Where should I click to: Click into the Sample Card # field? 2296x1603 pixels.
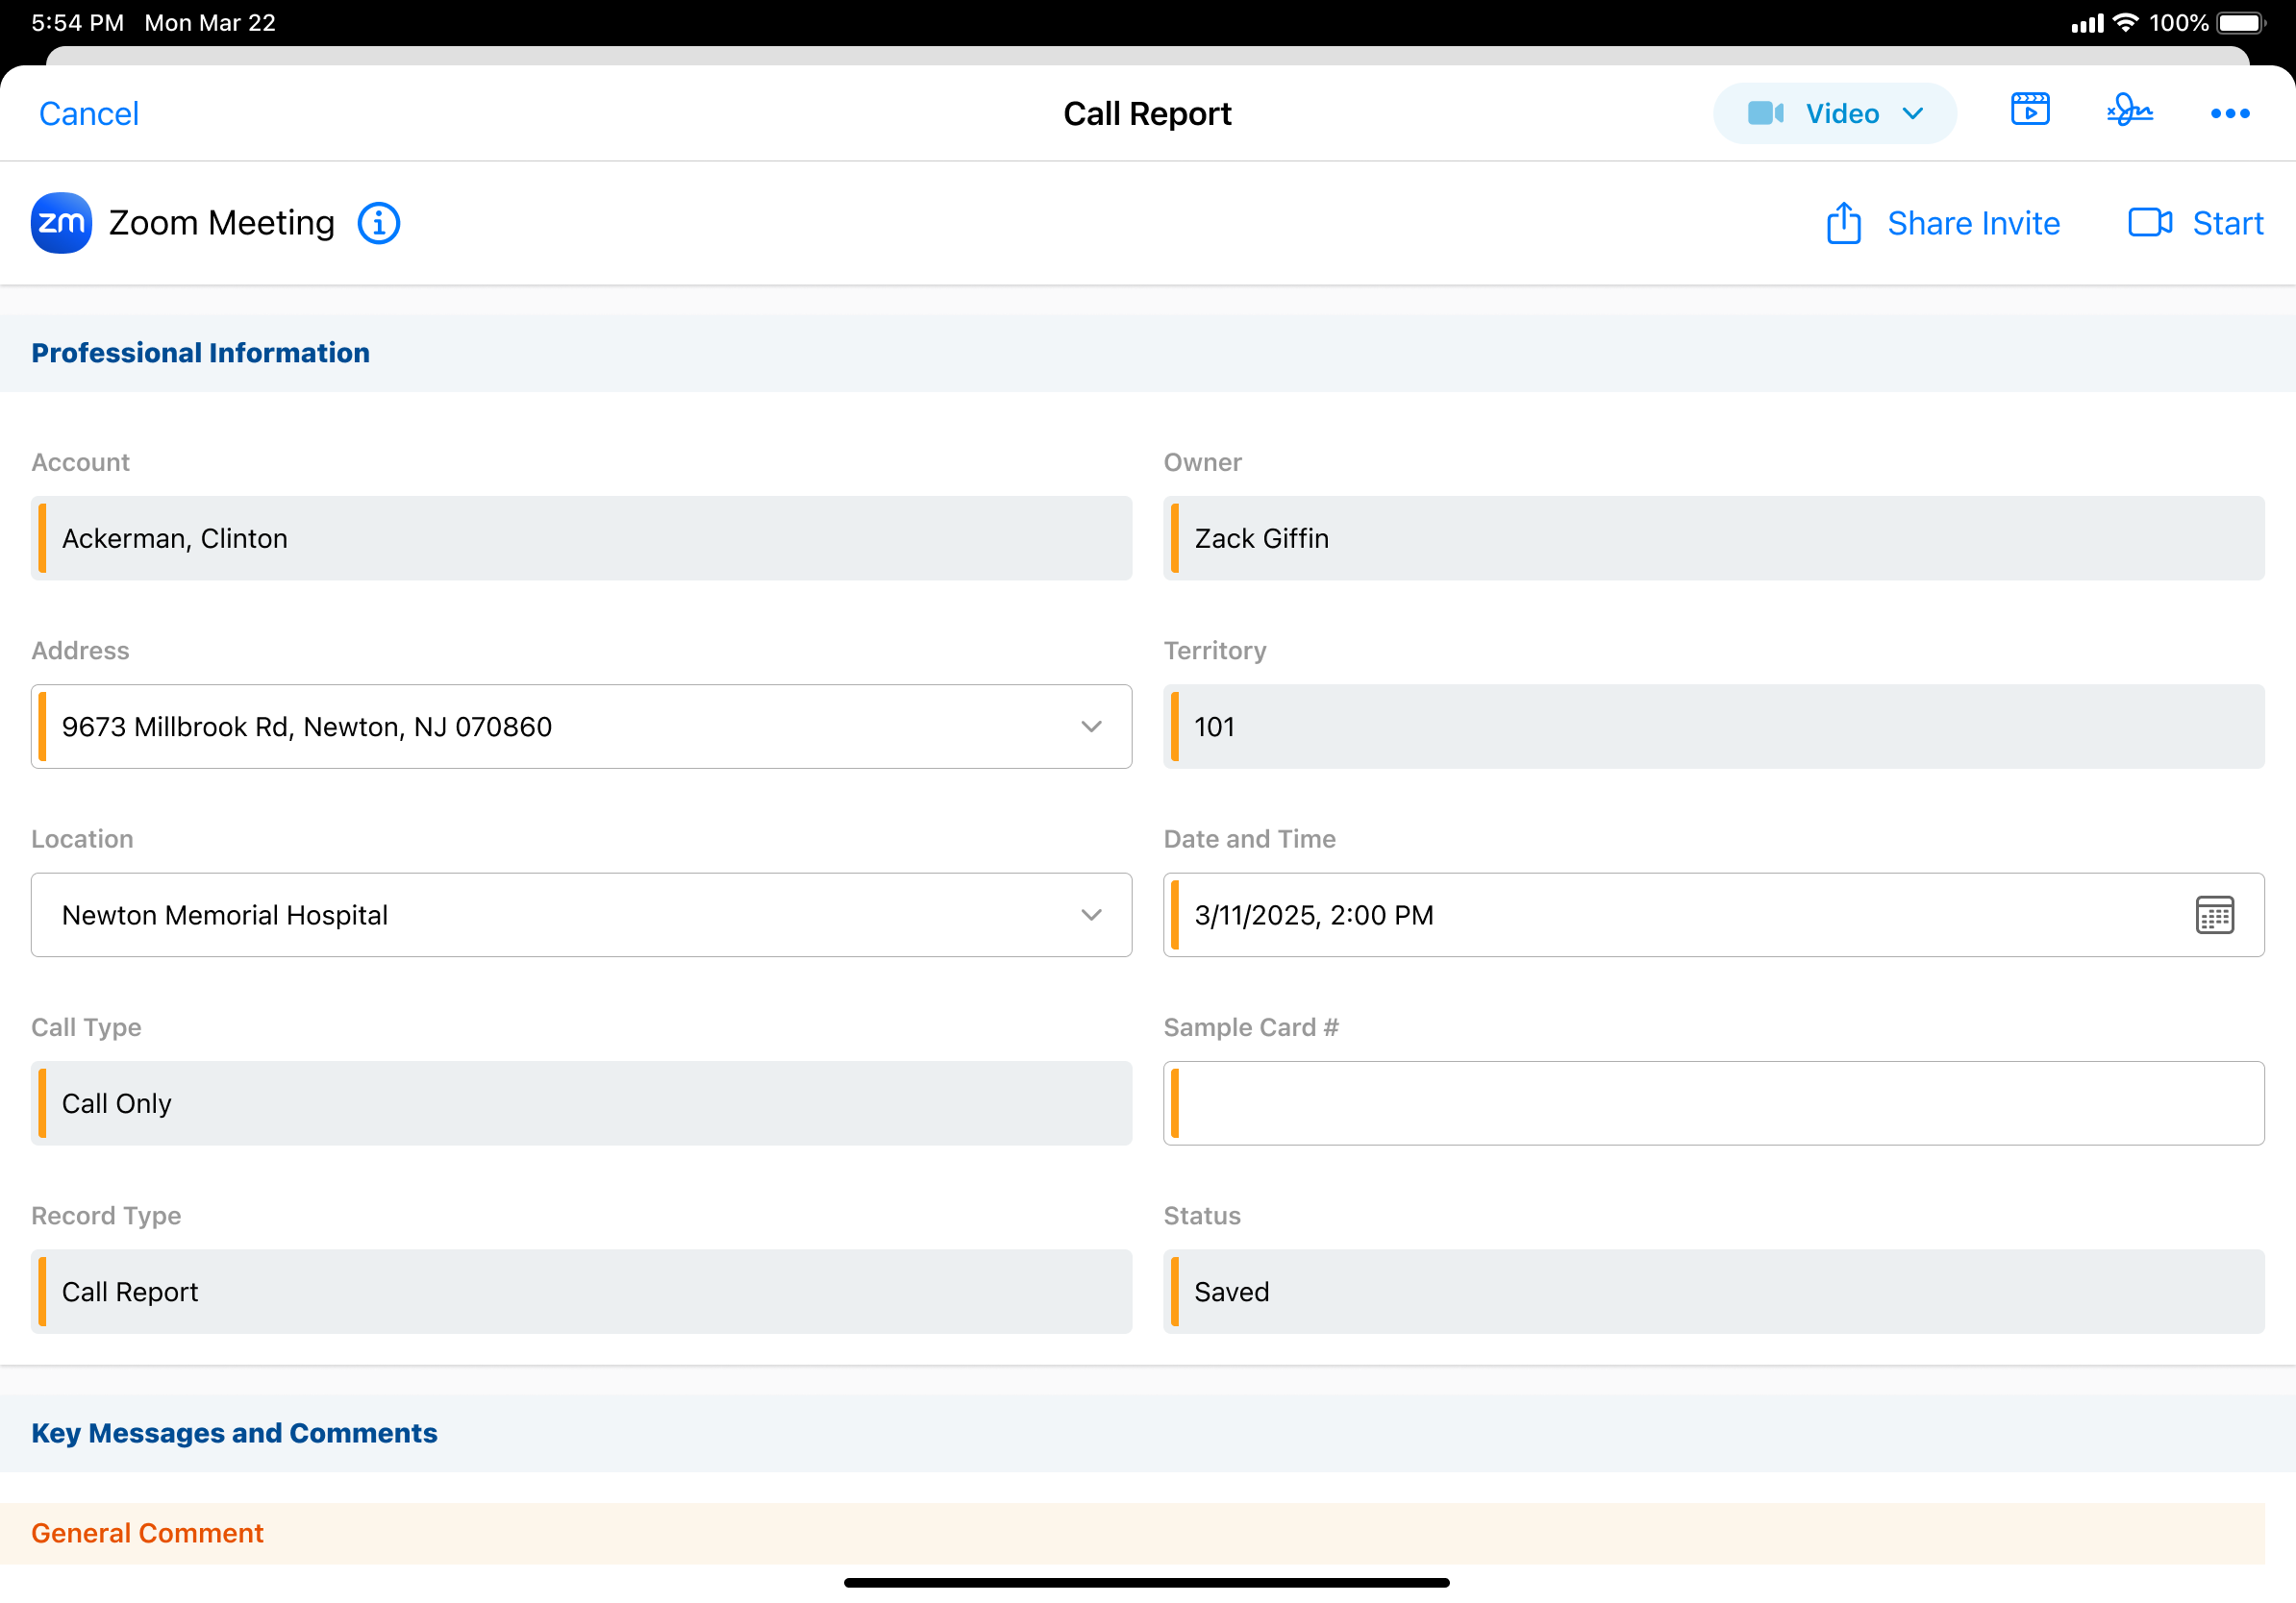(x=1712, y=1102)
